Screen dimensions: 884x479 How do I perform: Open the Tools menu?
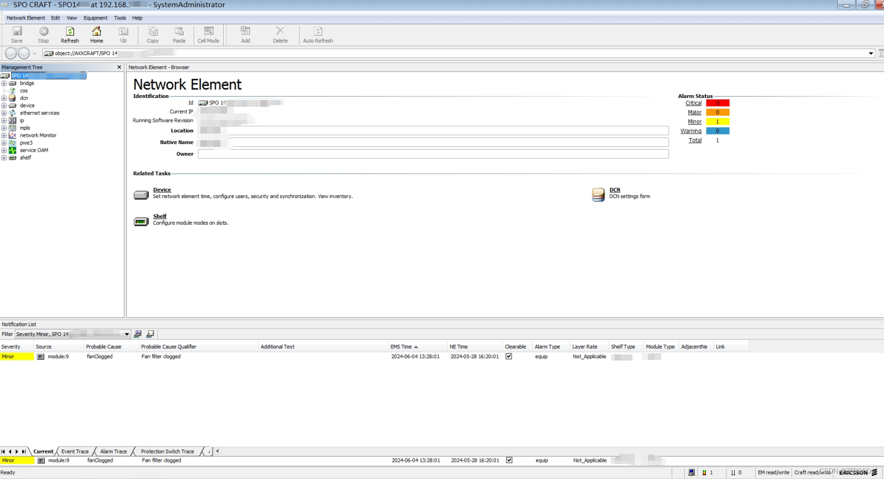point(120,18)
